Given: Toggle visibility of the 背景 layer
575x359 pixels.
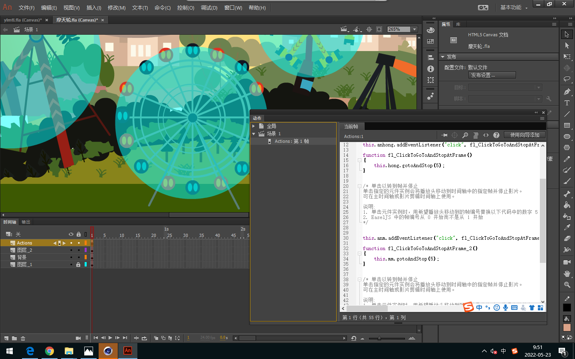Looking at the screenshot, I should pyautogui.click(x=71, y=257).
